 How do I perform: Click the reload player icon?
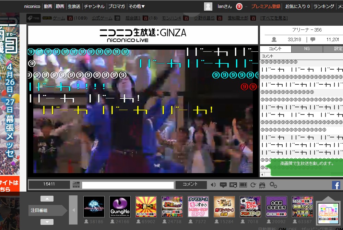(253, 185)
